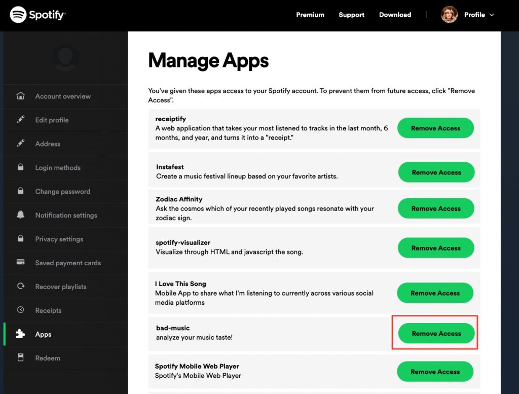
Task: Expand the Profile dropdown chevron
Action: pyautogui.click(x=492, y=15)
